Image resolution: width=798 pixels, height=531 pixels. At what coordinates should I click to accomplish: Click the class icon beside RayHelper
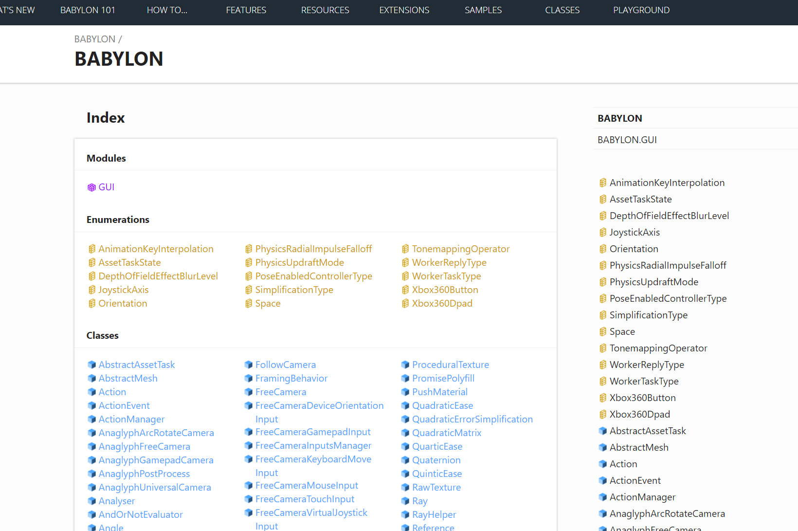(405, 514)
